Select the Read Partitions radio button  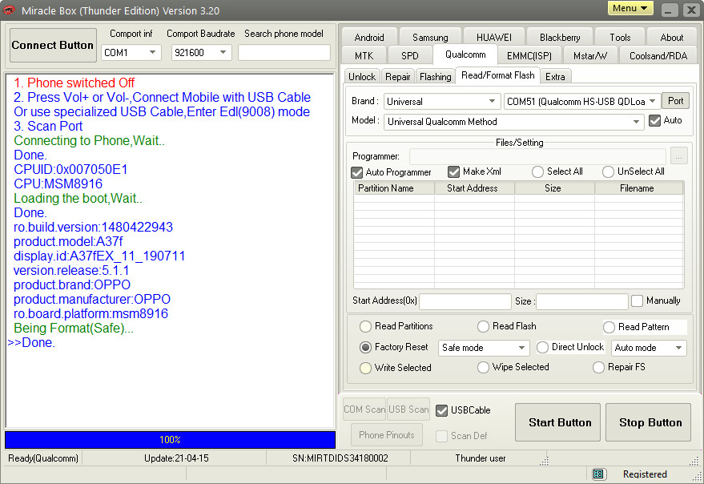coord(366,327)
